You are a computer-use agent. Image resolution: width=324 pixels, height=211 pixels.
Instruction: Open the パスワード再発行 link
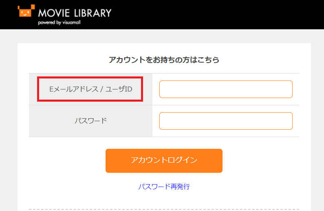164,187
